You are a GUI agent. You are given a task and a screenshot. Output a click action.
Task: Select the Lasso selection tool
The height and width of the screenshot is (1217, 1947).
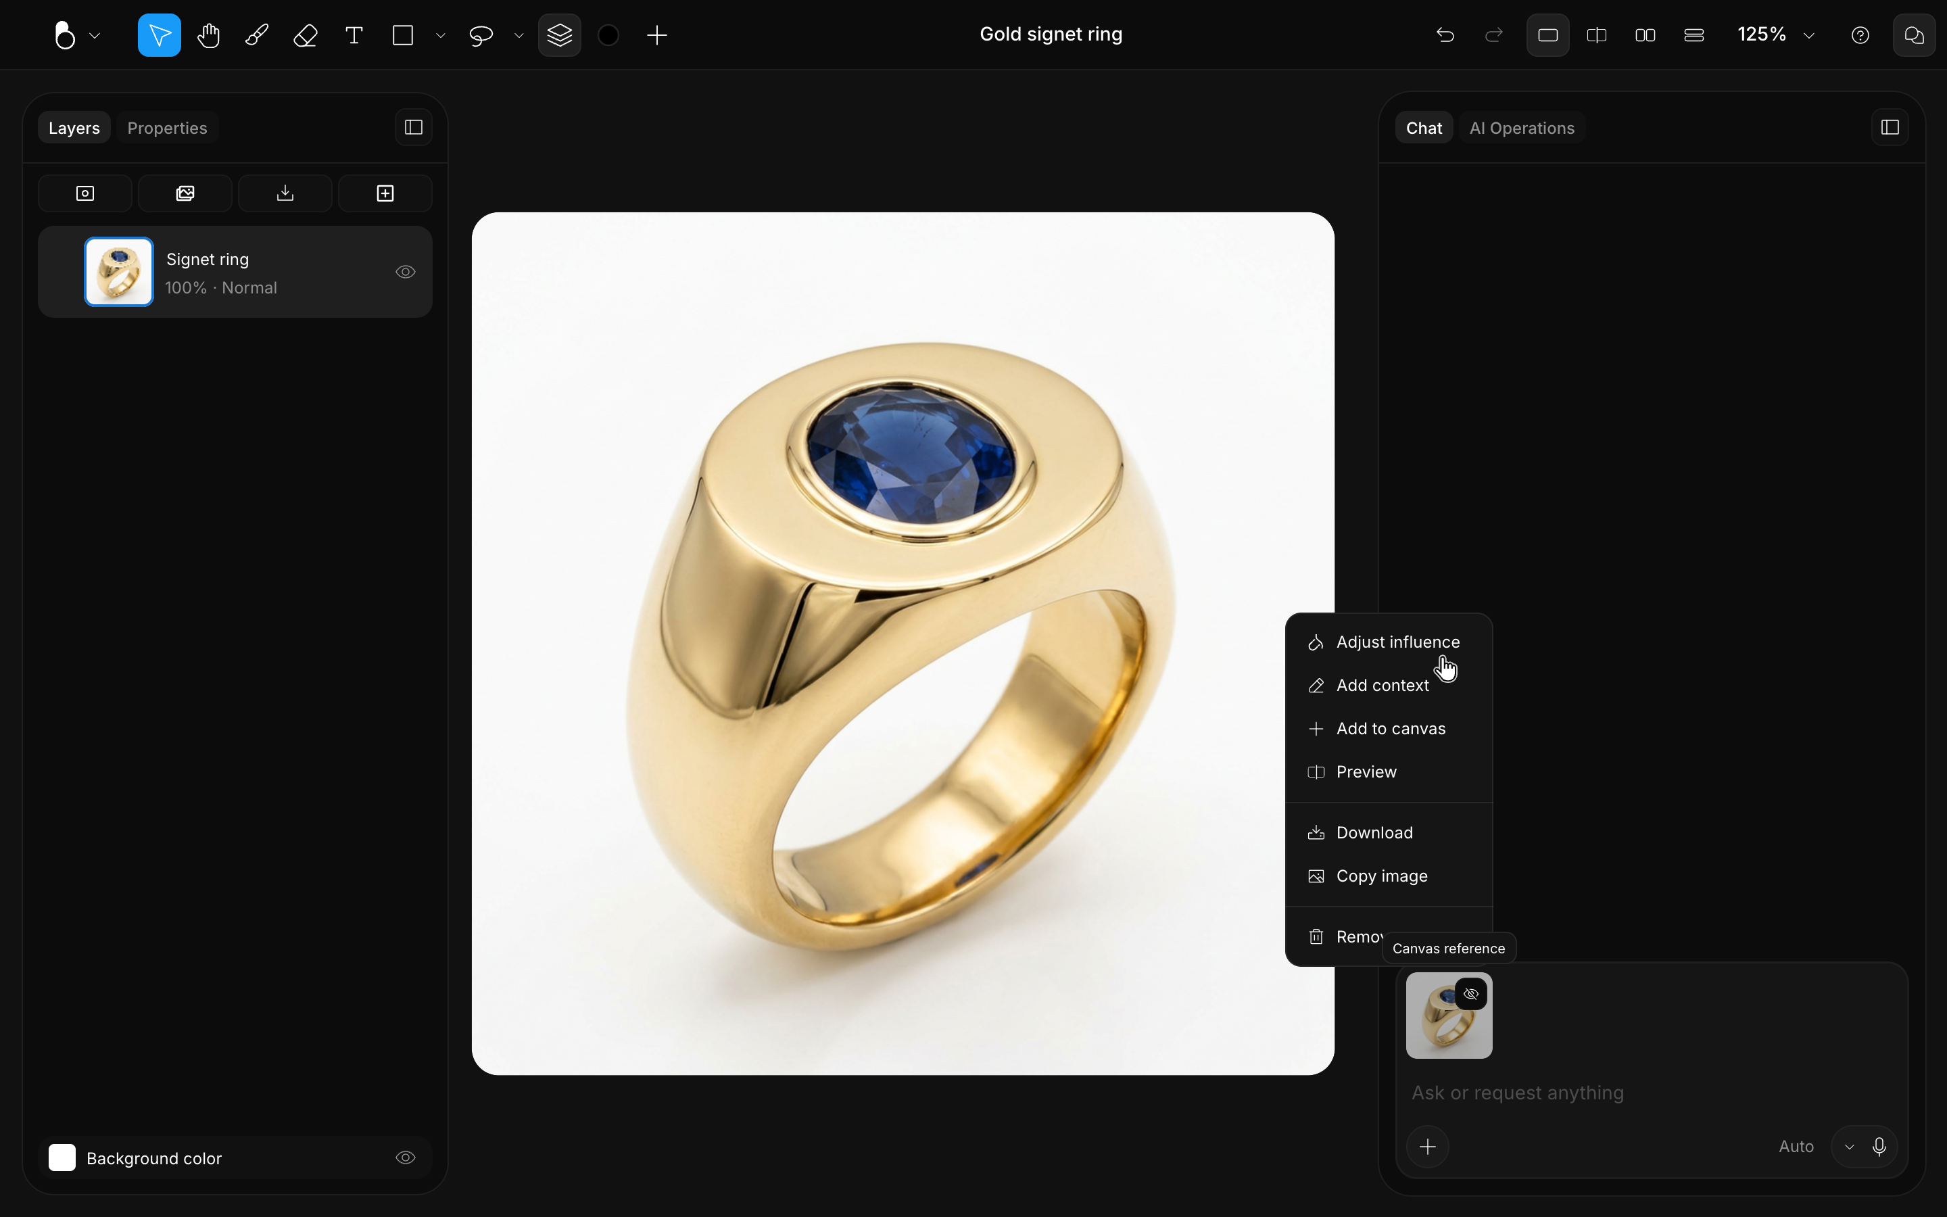point(480,35)
